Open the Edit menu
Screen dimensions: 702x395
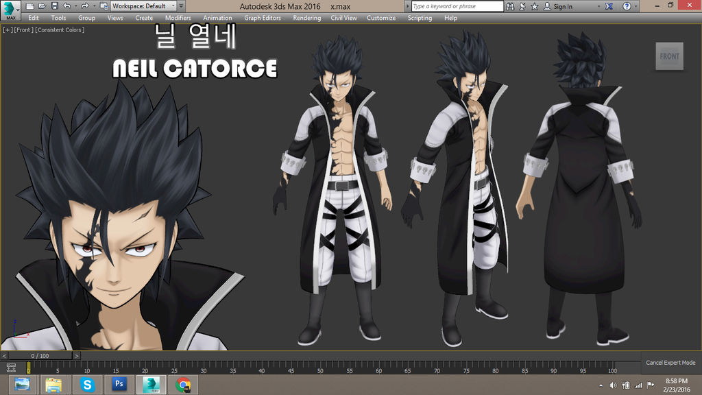(x=34, y=18)
